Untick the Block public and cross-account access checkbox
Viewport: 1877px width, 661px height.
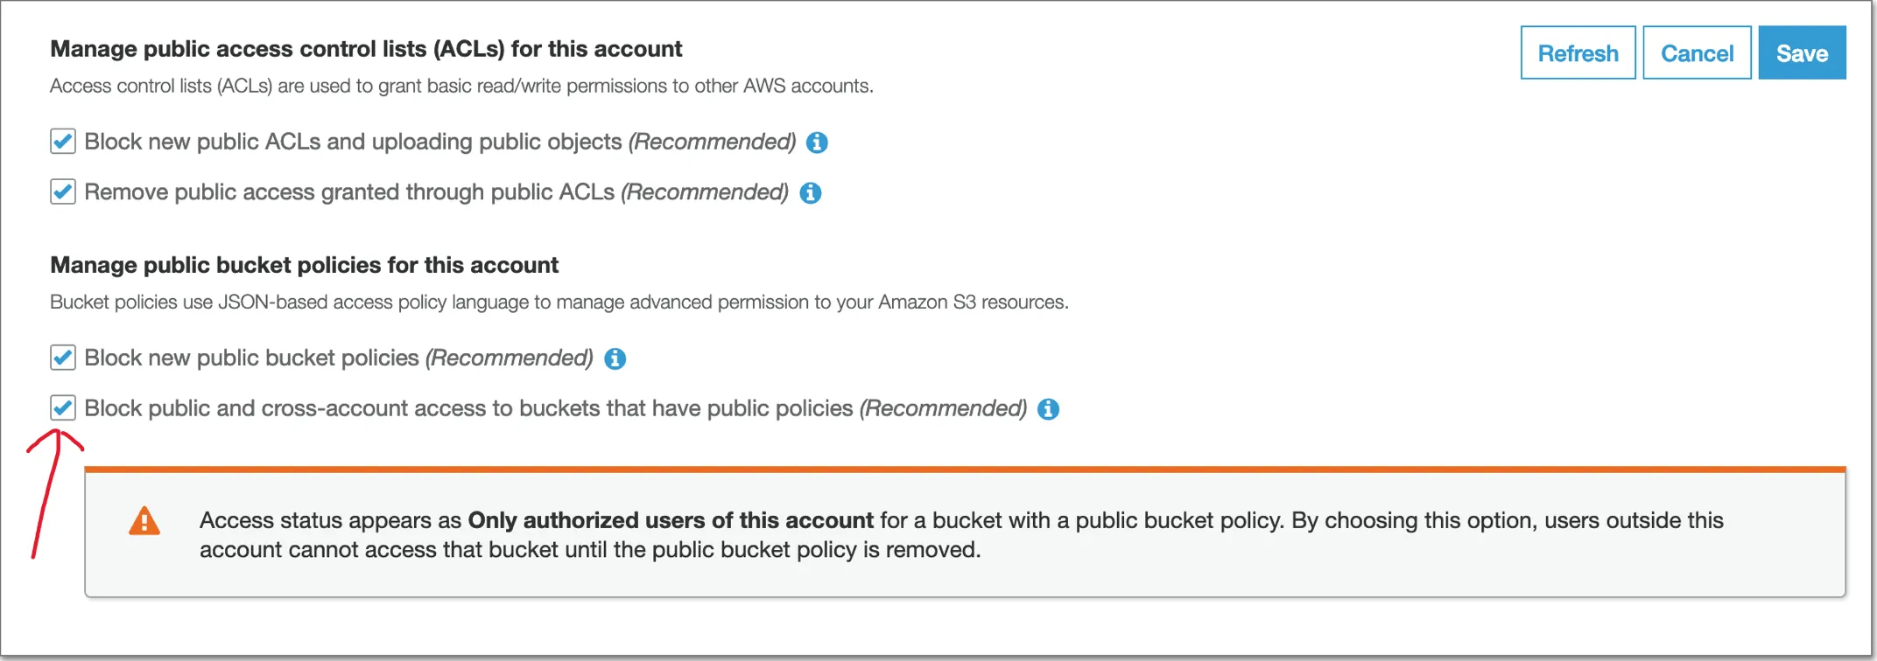[63, 408]
